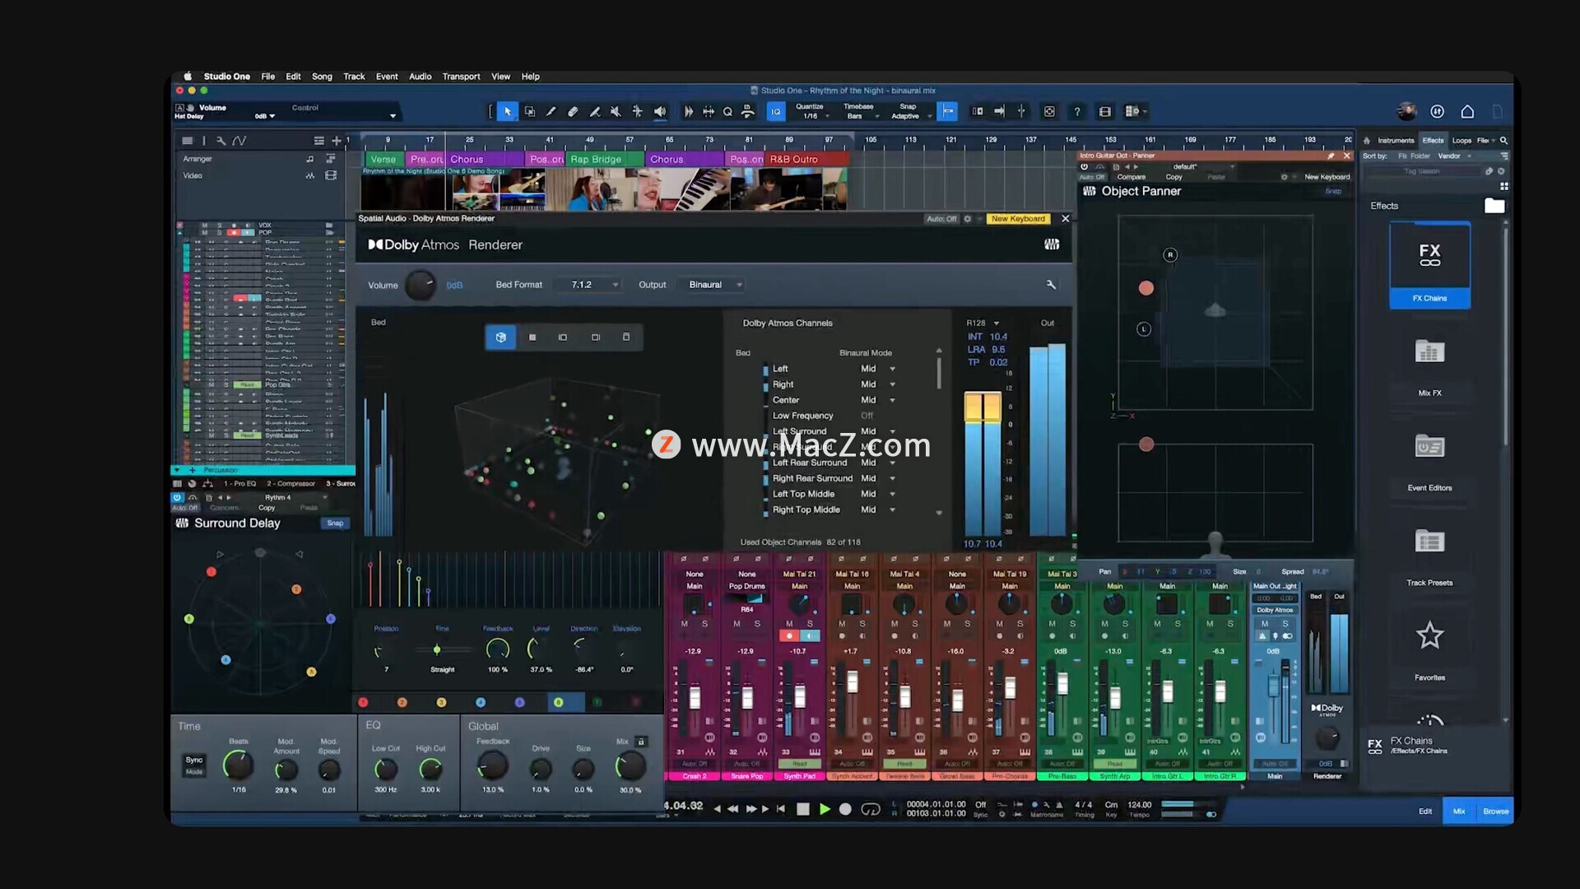Switch to Loops browser tab
This screenshot has height=889, width=1580.
point(1461,141)
